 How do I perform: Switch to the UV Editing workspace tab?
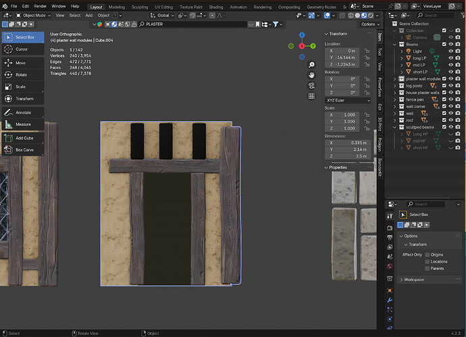(163, 7)
